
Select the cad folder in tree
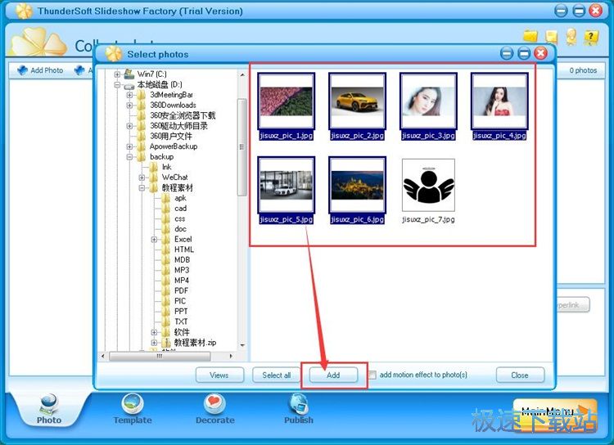(x=181, y=209)
